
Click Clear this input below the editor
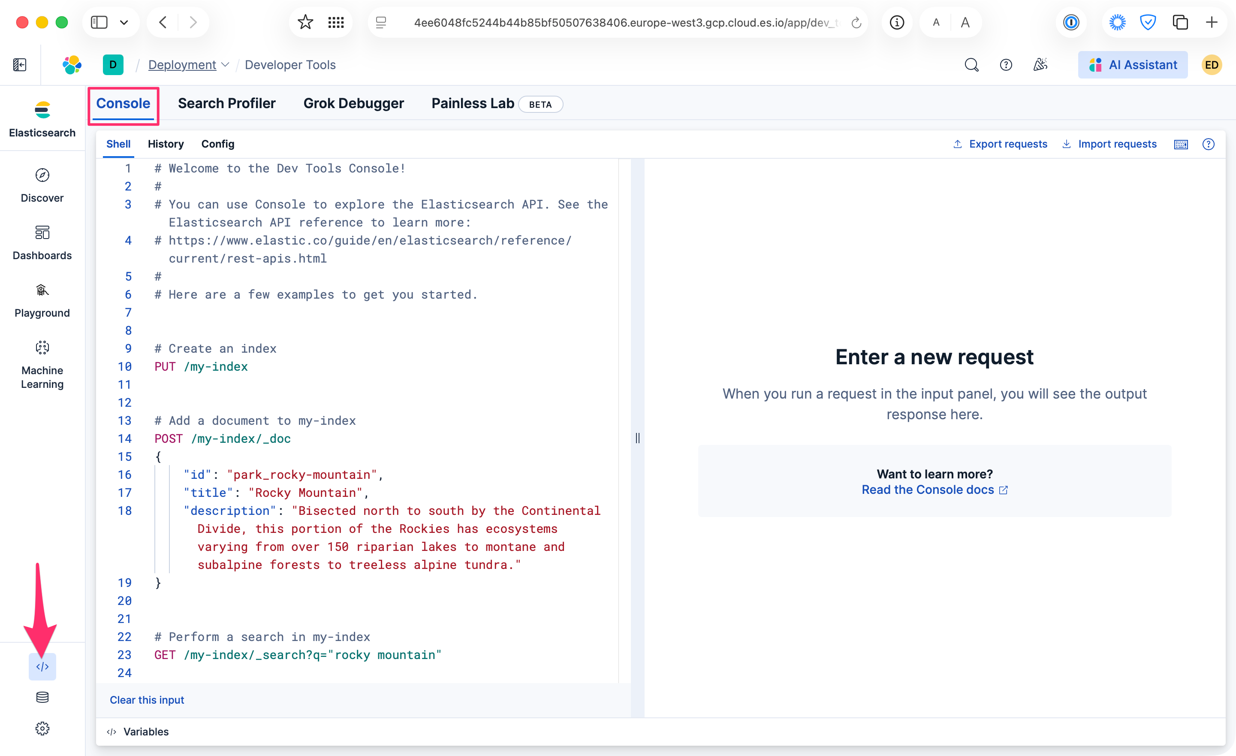[147, 700]
